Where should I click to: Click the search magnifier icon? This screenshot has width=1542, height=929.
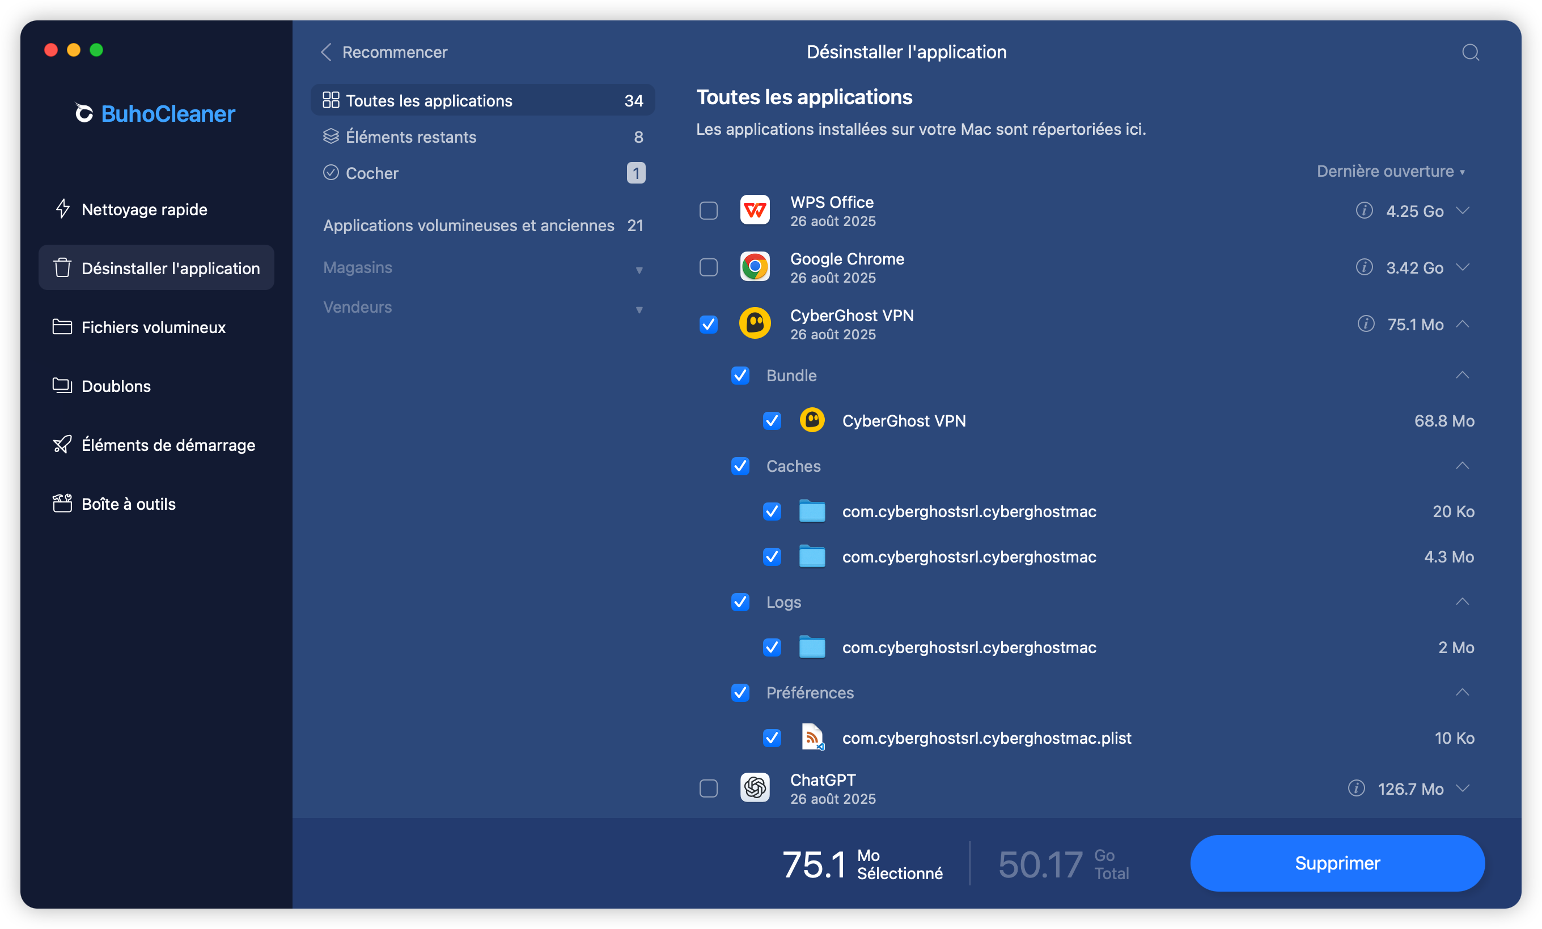(1470, 52)
